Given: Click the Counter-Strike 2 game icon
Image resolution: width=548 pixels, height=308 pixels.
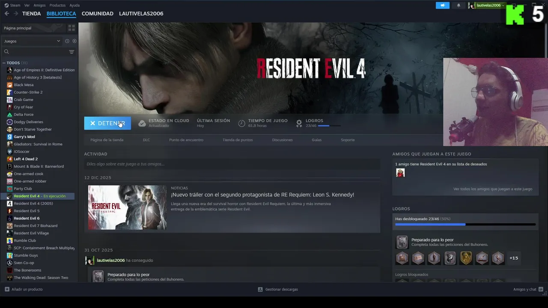Looking at the screenshot, I should [9, 92].
